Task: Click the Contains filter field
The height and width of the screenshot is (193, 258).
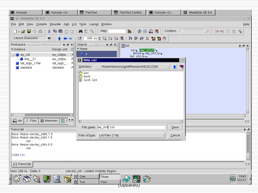Action: click(x=190, y=31)
